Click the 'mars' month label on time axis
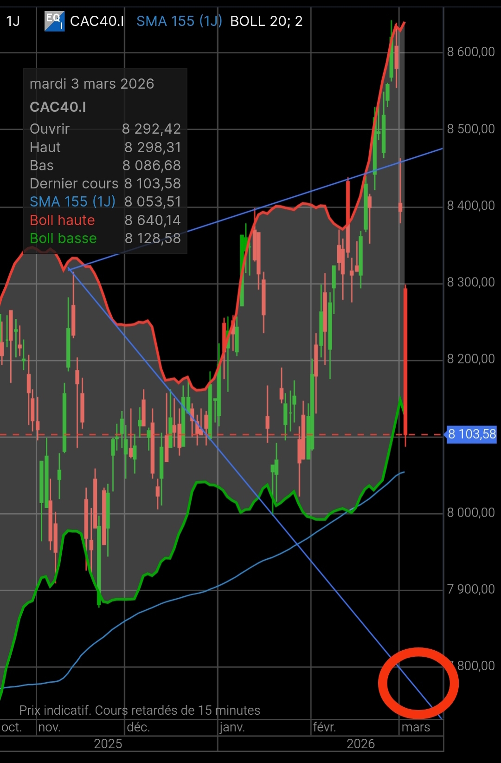The height and width of the screenshot is (763, 501). click(x=416, y=727)
